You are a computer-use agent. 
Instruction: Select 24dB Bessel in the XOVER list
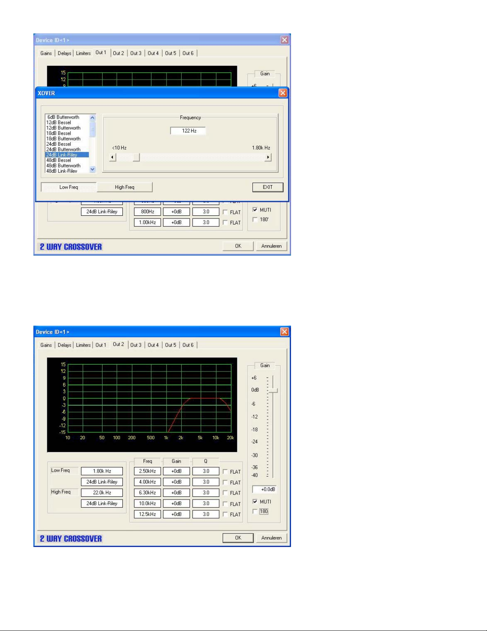(x=67, y=144)
